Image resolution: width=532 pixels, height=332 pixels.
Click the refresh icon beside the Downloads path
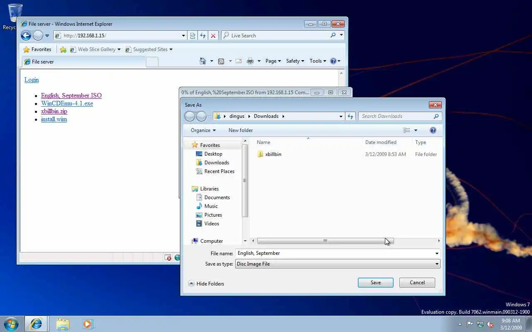(x=350, y=116)
